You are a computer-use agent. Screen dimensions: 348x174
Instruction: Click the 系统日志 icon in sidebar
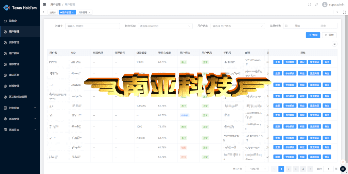point(5,130)
